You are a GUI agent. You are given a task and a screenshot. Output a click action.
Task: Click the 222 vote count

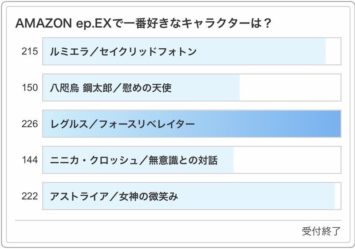pos(30,196)
